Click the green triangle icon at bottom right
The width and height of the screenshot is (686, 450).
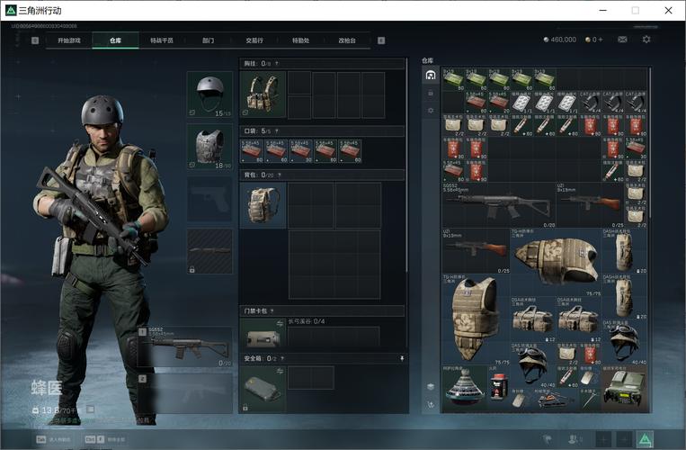tap(645, 439)
